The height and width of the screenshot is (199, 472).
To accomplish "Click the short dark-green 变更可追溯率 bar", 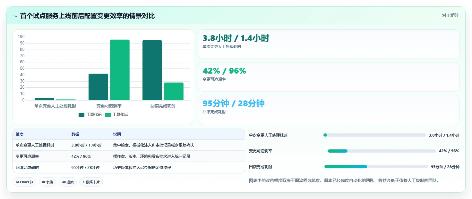I will coord(98,87).
